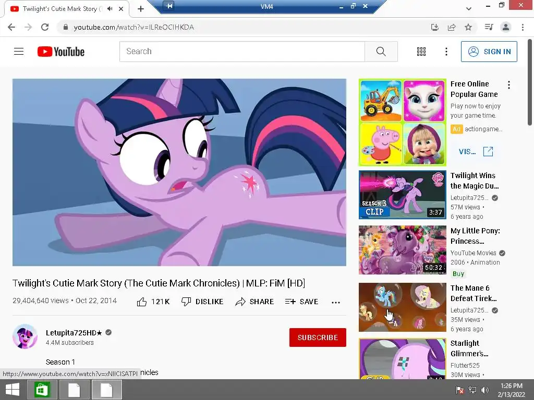Click The Mane 6 Defeat Tirek title
The image size is (534, 400).
point(474,293)
